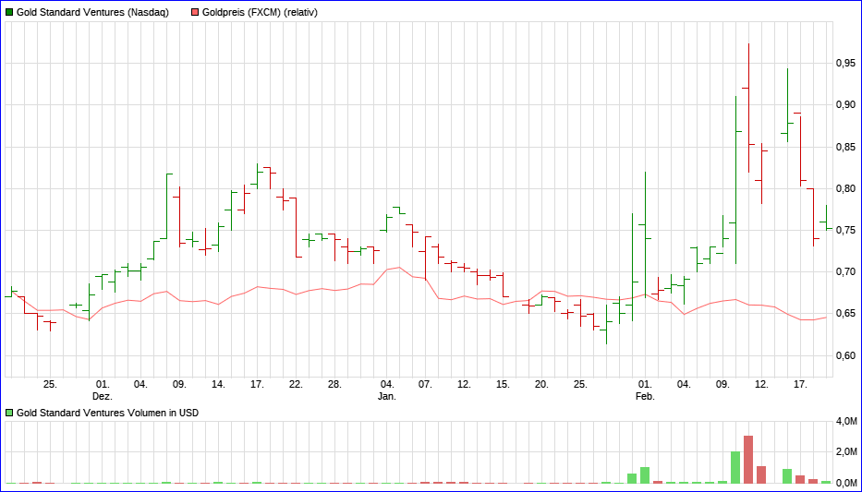Image resolution: width=862 pixels, height=492 pixels.
Task: Click the 0,95 price axis label
Action: [x=844, y=63]
